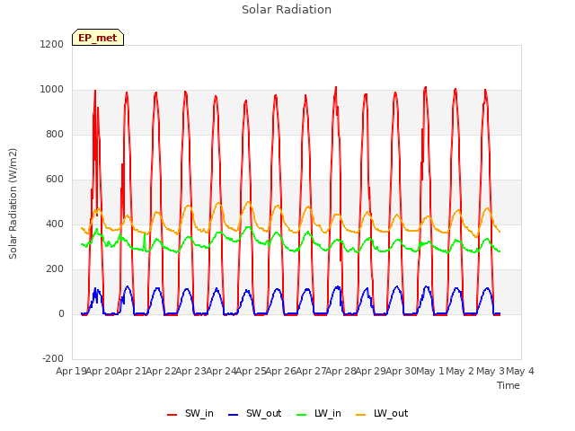575x431 pixels.
Task: Click the -200 y-axis tick label
Action: [53, 358]
